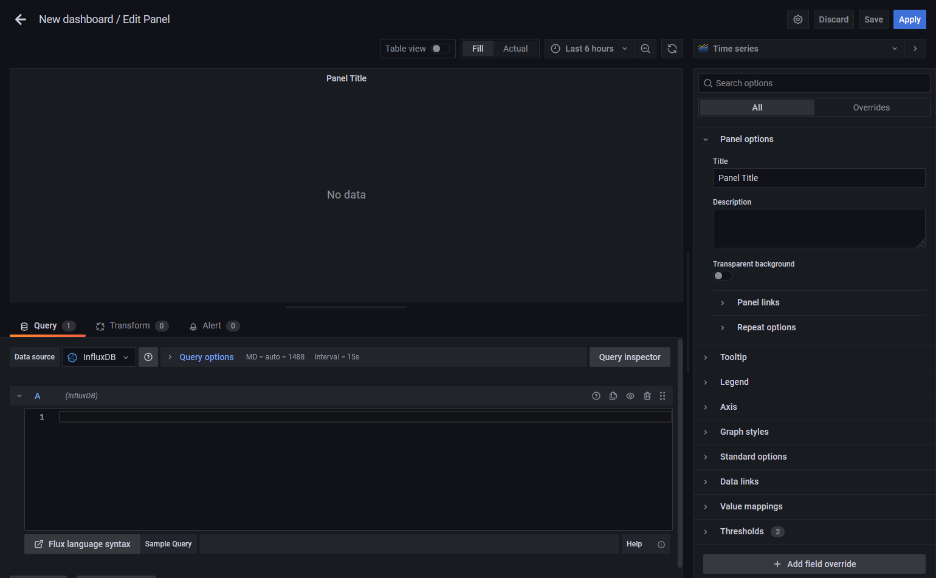Delete query A with the trash icon
936x578 pixels.
(647, 395)
